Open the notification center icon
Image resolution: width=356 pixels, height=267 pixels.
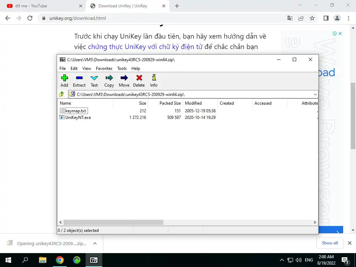tap(345, 260)
